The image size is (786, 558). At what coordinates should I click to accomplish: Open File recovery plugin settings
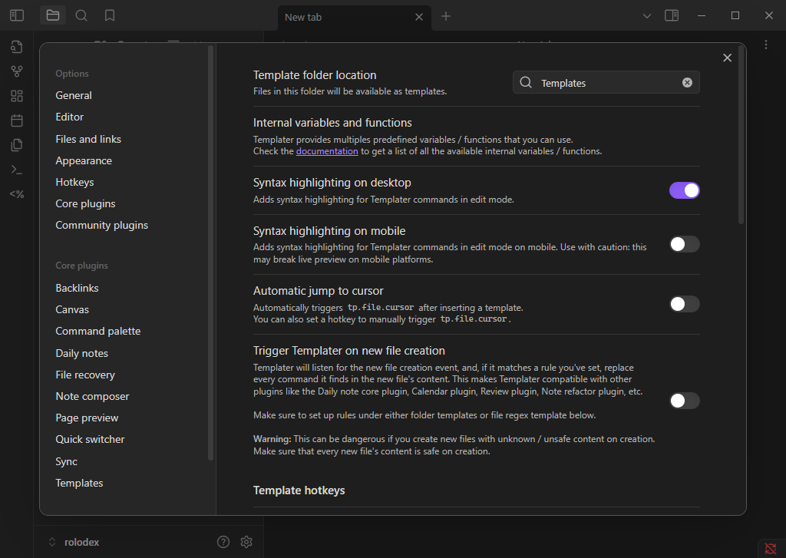[85, 375]
